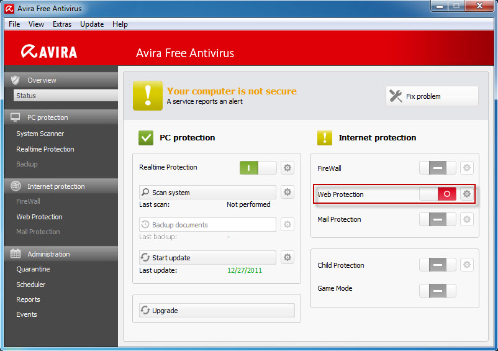
Task: Click the Fix problem button
Action: click(432, 96)
